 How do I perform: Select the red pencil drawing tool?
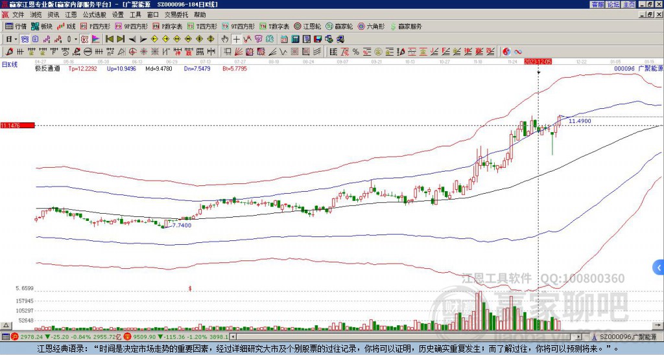coord(8,52)
